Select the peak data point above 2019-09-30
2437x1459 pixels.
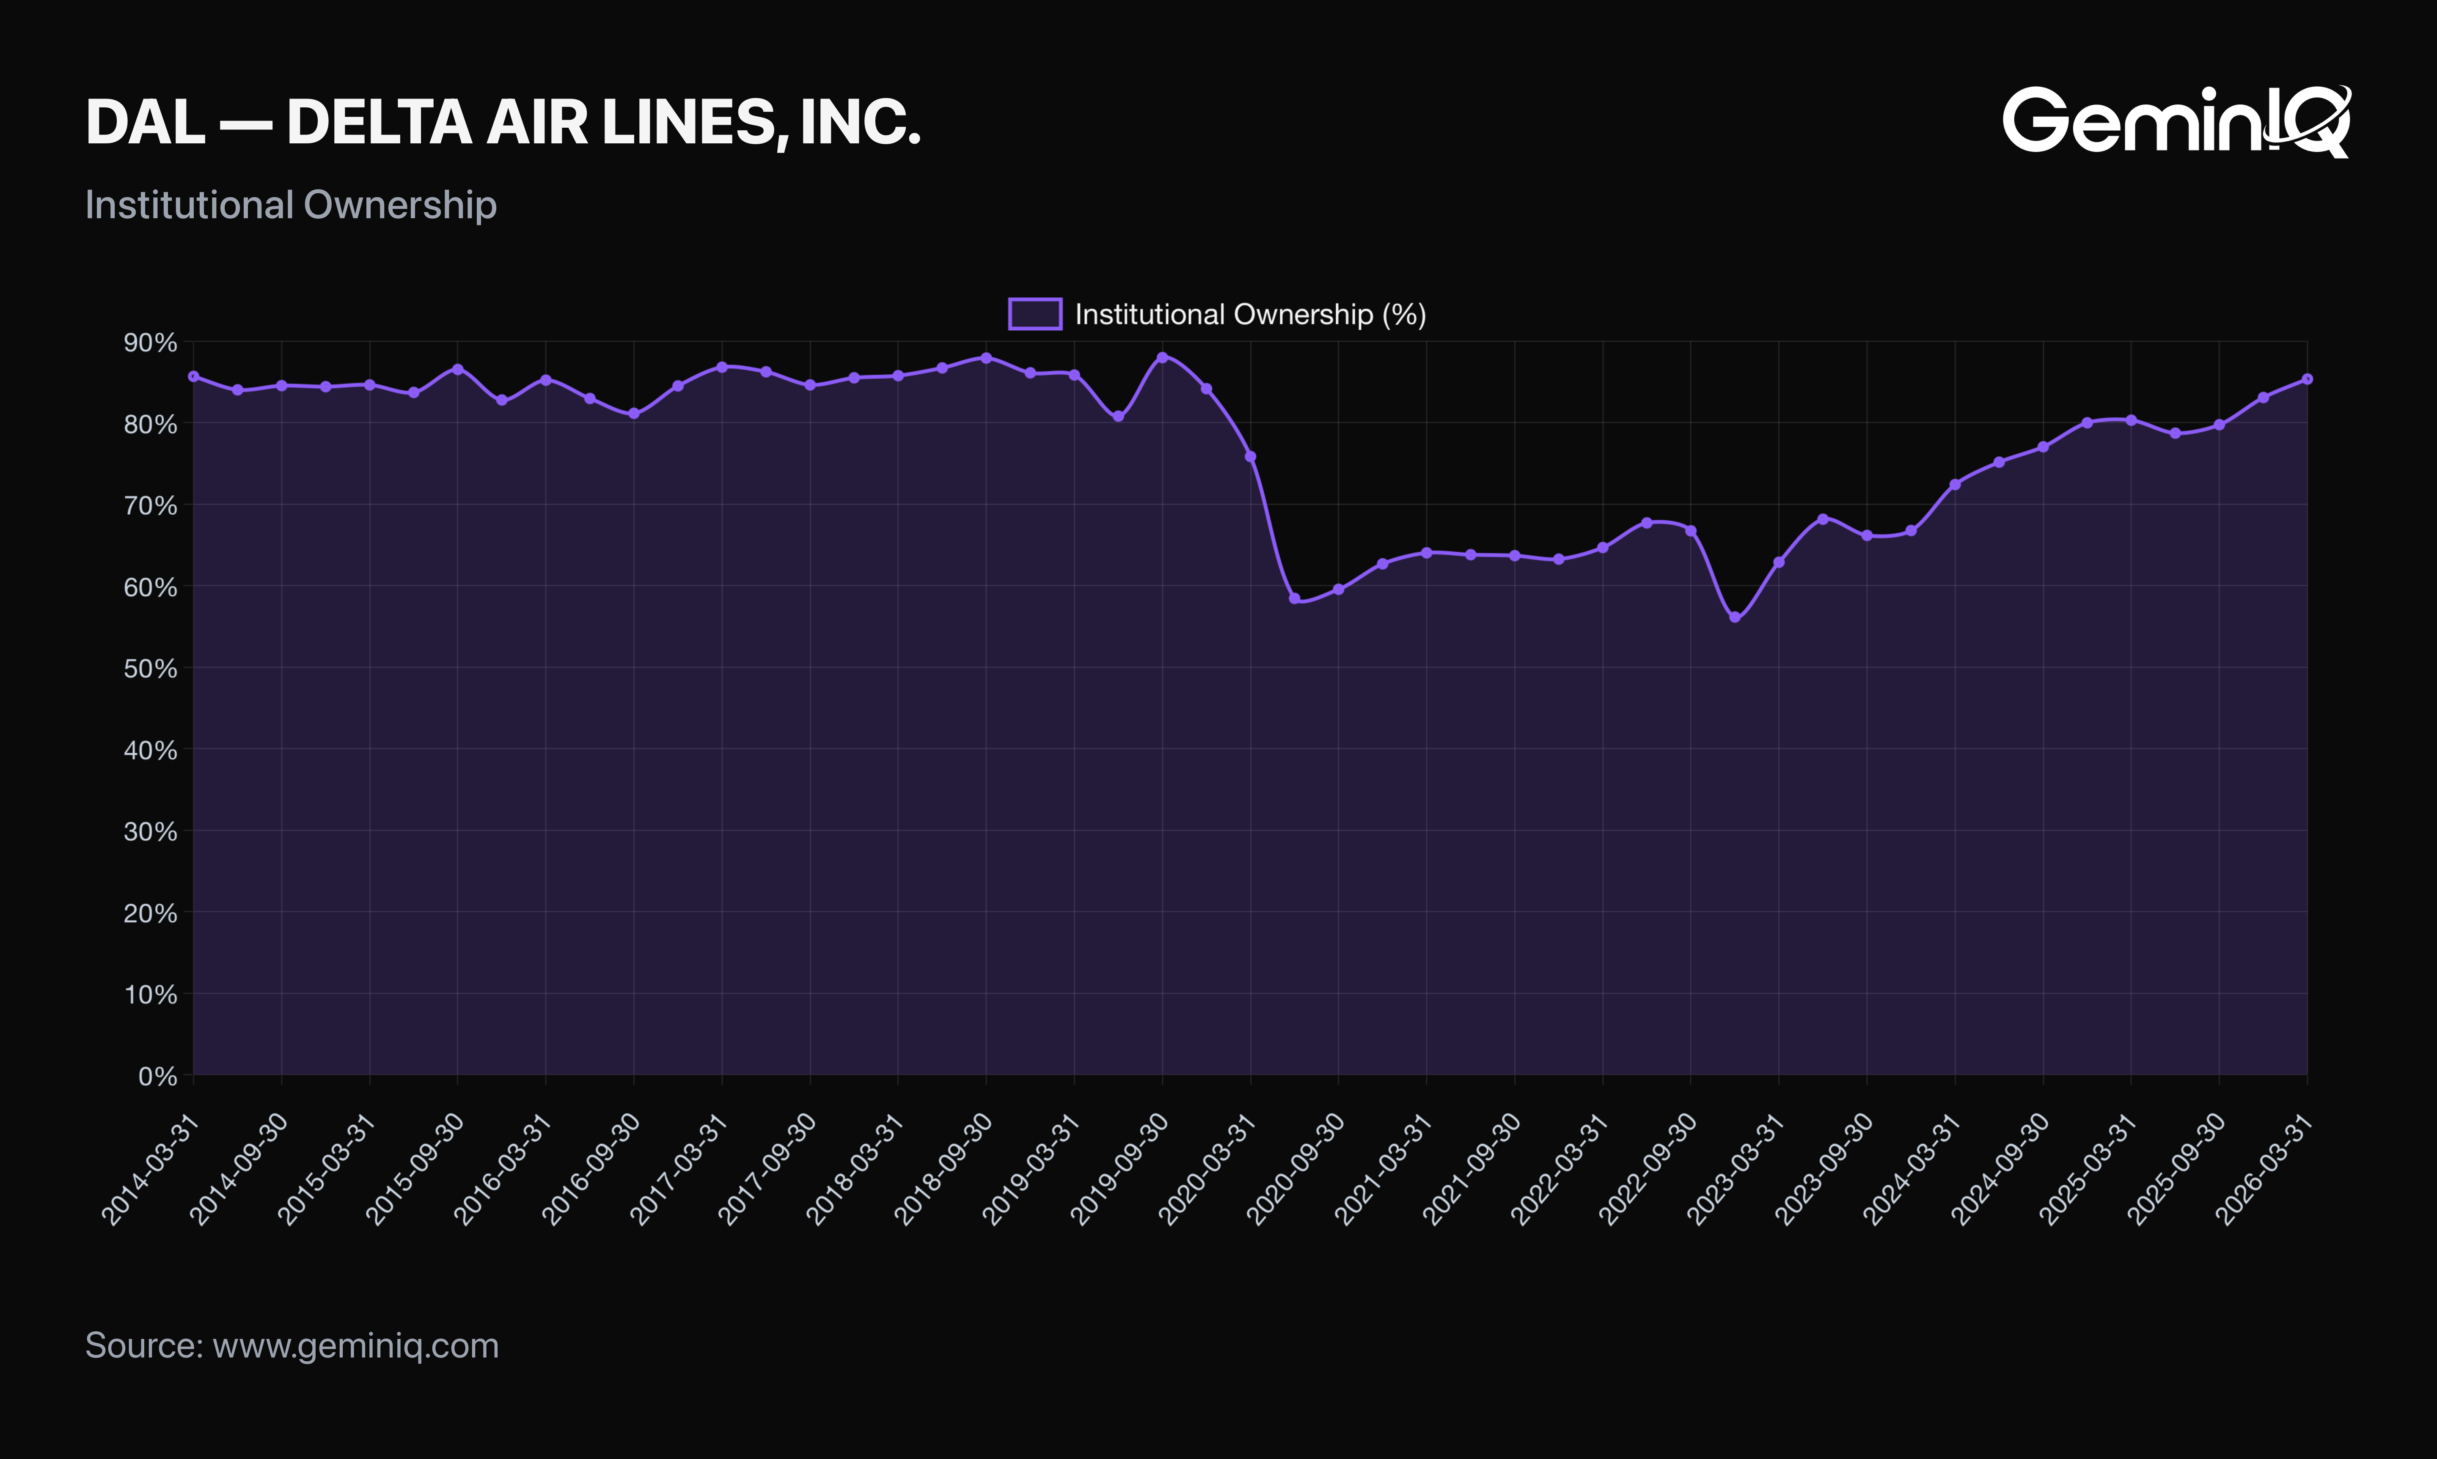[x=1163, y=358]
